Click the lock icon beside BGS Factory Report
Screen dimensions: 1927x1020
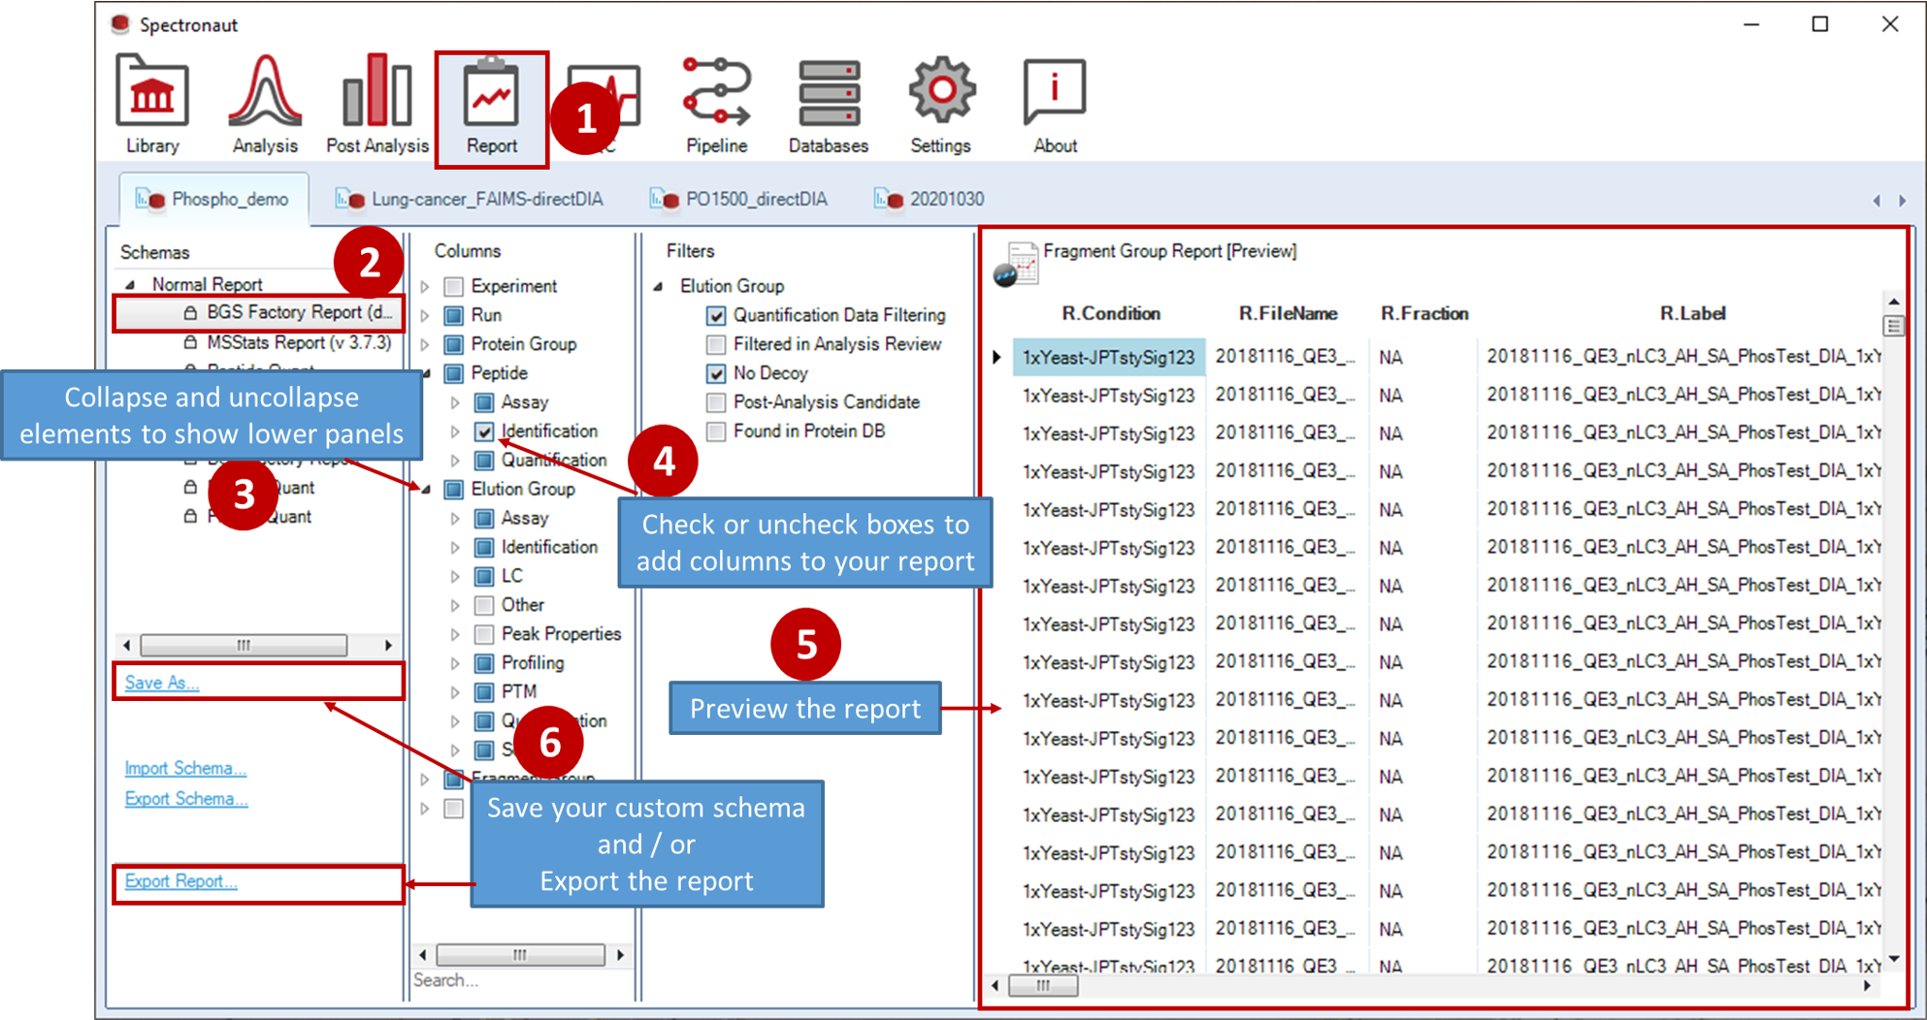click(190, 313)
